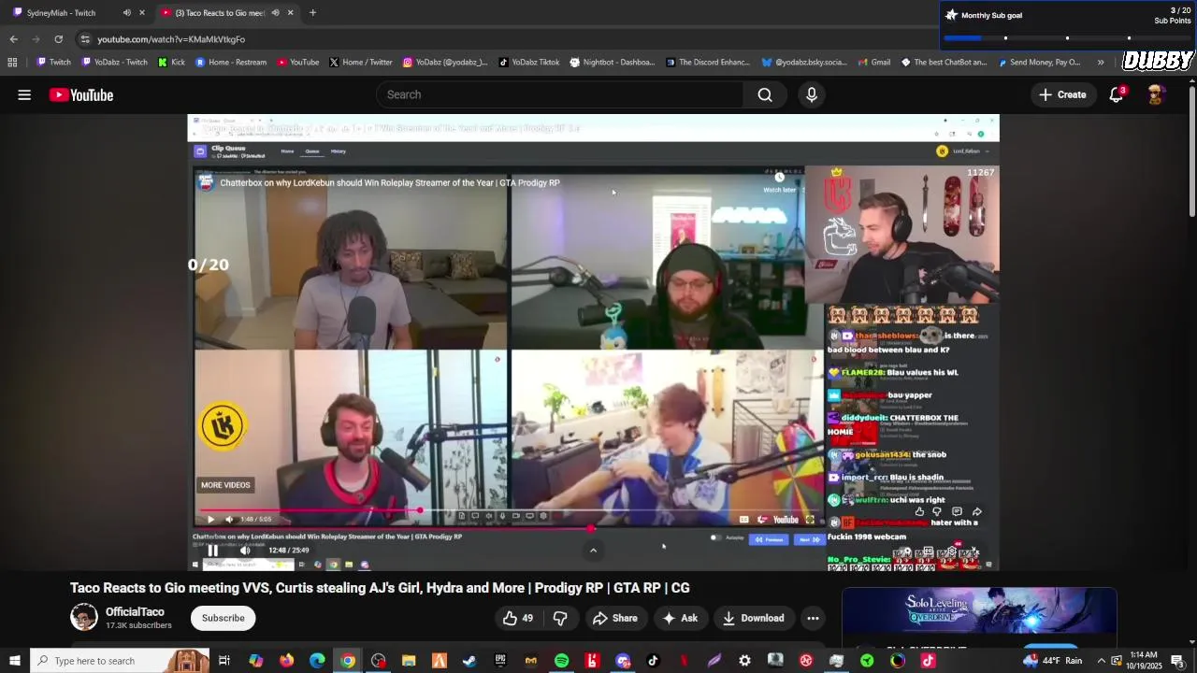This screenshot has width=1197, height=673.
Task: Click the browser address bar URL
Action: 171,39
